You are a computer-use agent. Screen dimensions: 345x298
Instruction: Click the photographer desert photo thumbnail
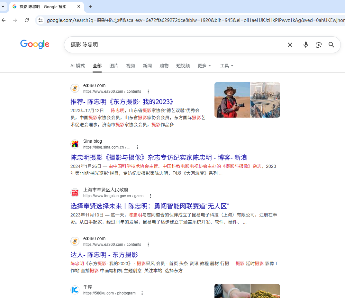(232, 100)
